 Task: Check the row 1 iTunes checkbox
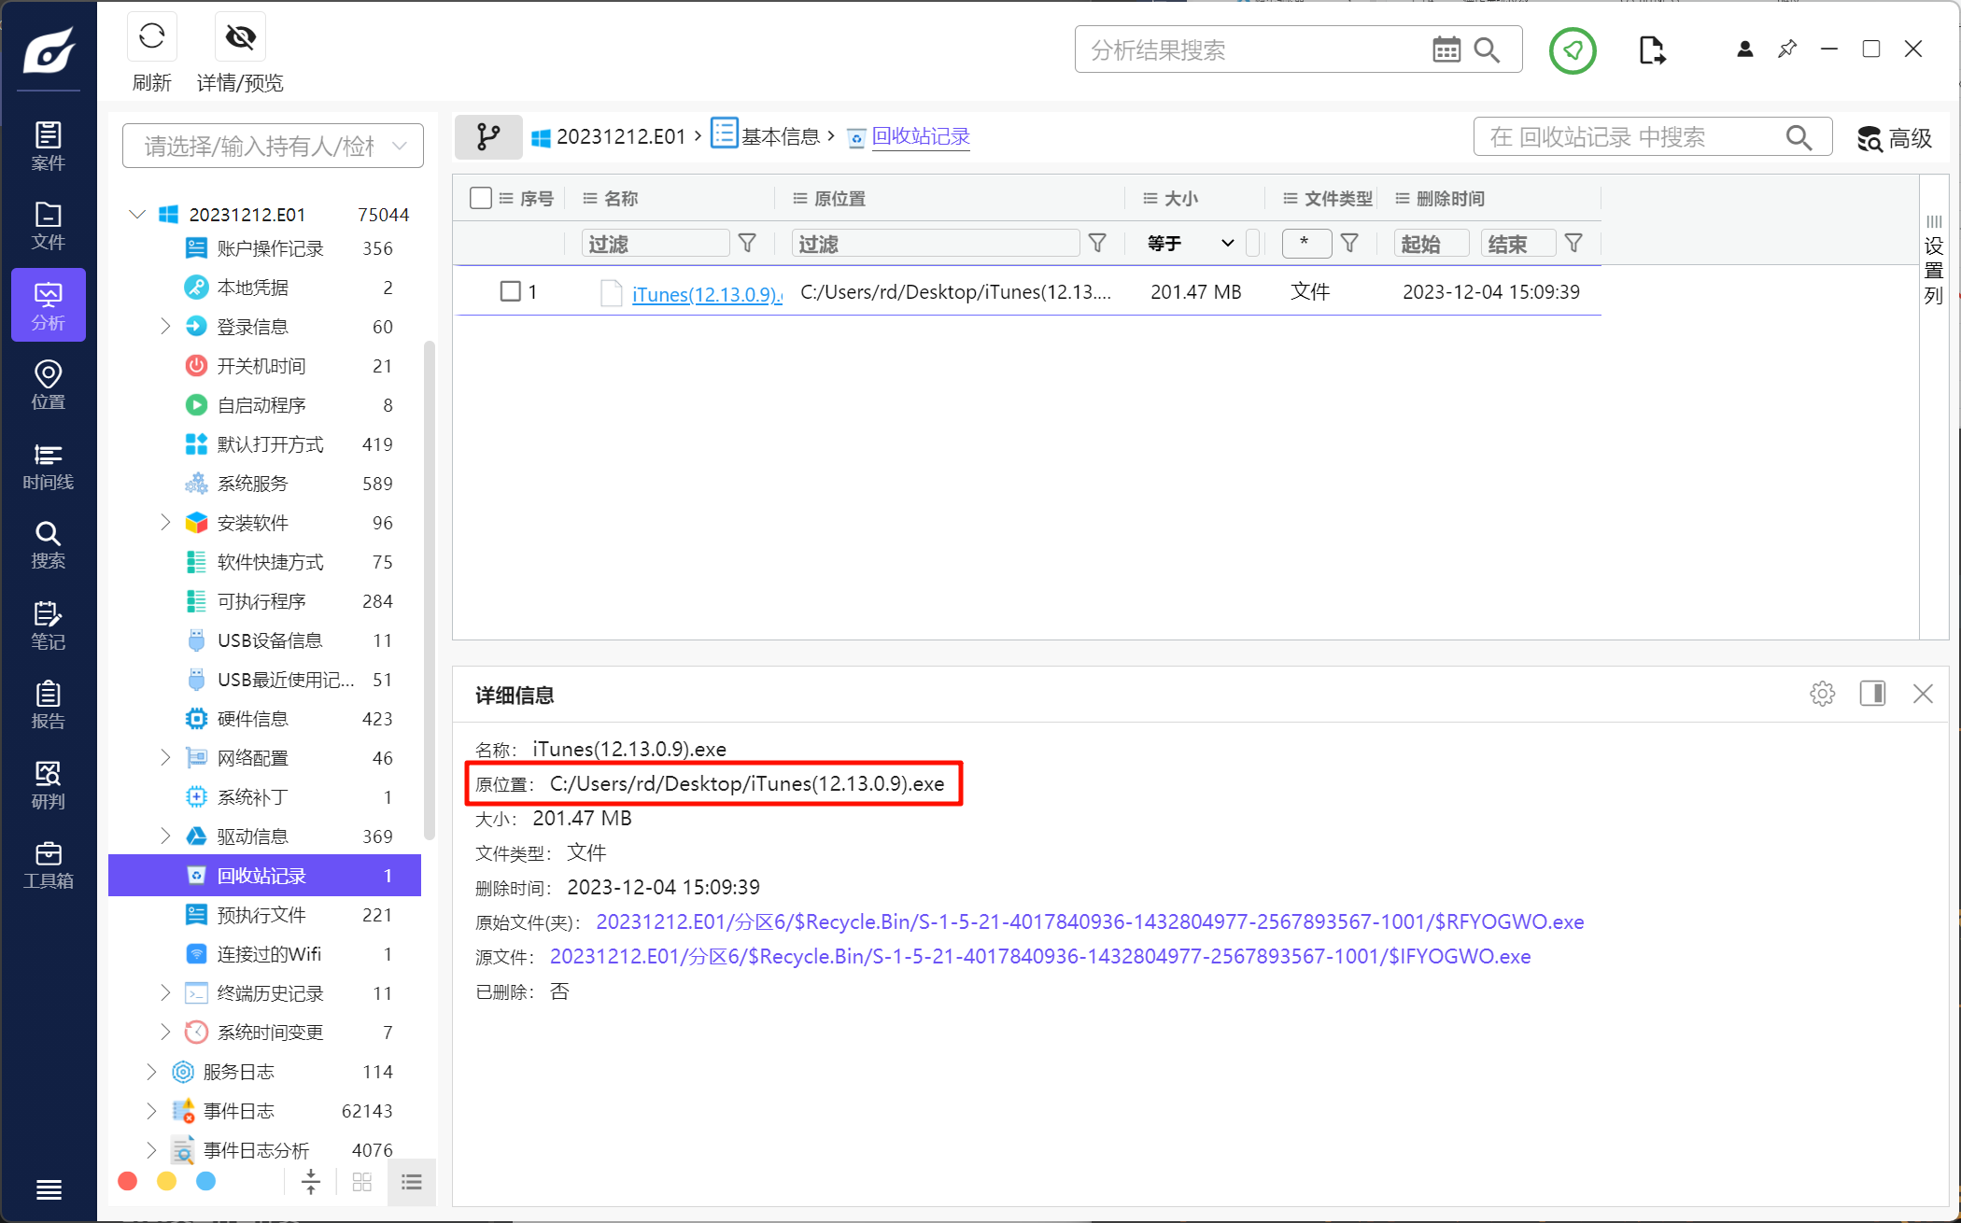(x=510, y=291)
